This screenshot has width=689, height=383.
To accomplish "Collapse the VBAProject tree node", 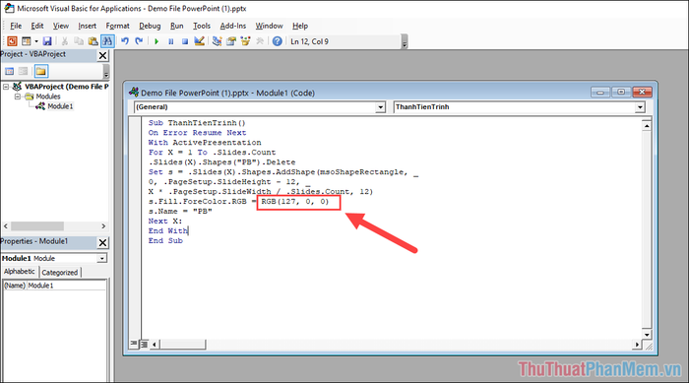I will (6, 87).
